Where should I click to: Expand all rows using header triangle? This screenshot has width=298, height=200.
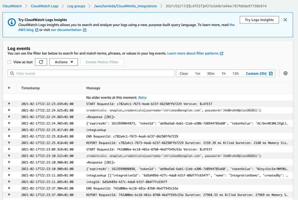9,88
